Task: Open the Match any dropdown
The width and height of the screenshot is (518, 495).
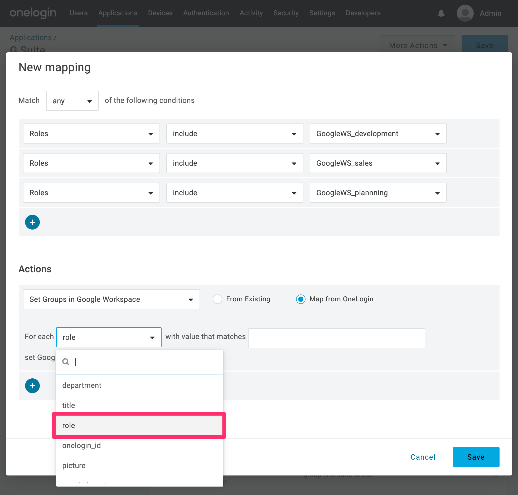Action: [72, 101]
